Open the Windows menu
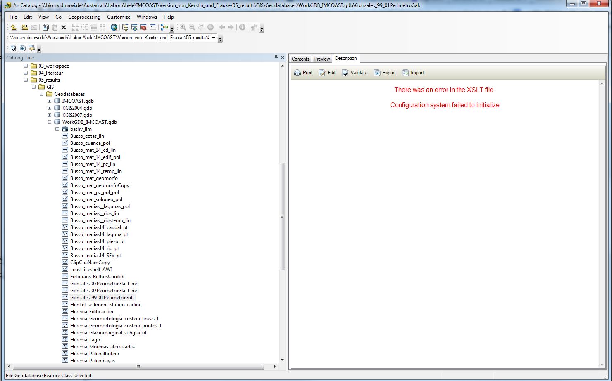612x381 pixels. click(x=147, y=17)
